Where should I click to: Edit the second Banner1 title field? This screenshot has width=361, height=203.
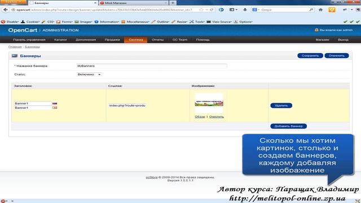(33, 108)
